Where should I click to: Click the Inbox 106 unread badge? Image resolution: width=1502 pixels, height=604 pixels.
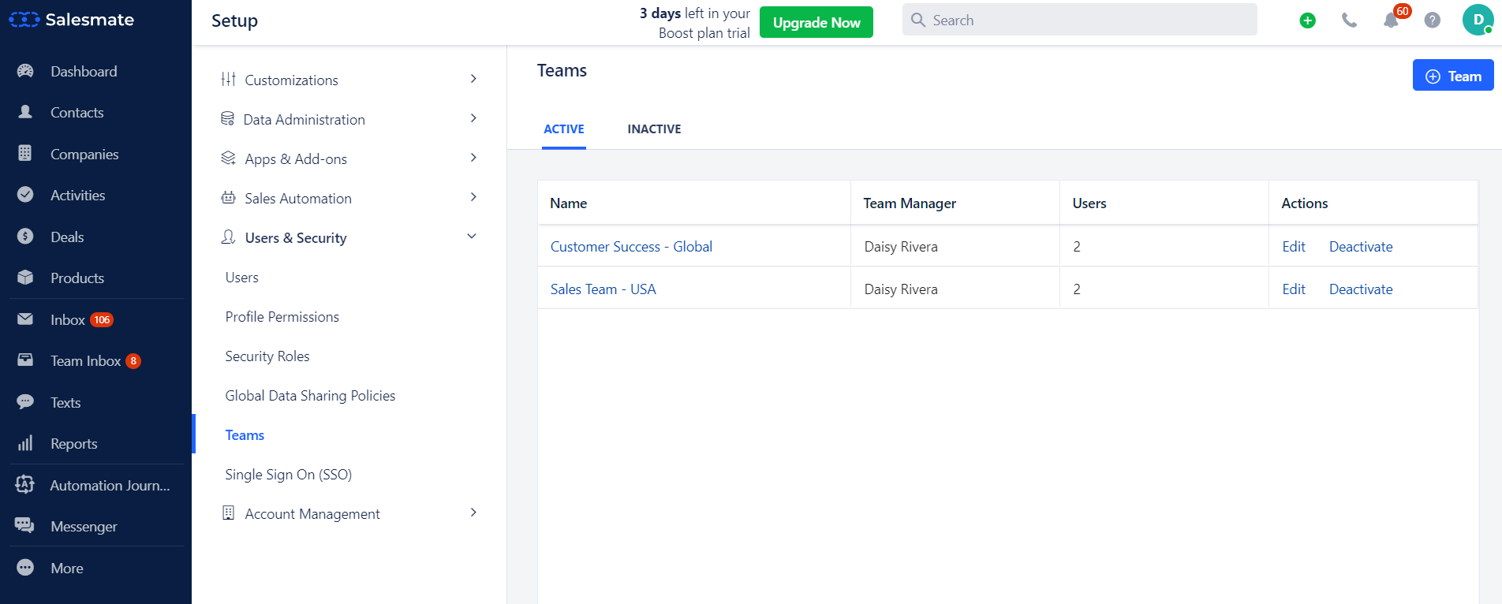point(102,319)
